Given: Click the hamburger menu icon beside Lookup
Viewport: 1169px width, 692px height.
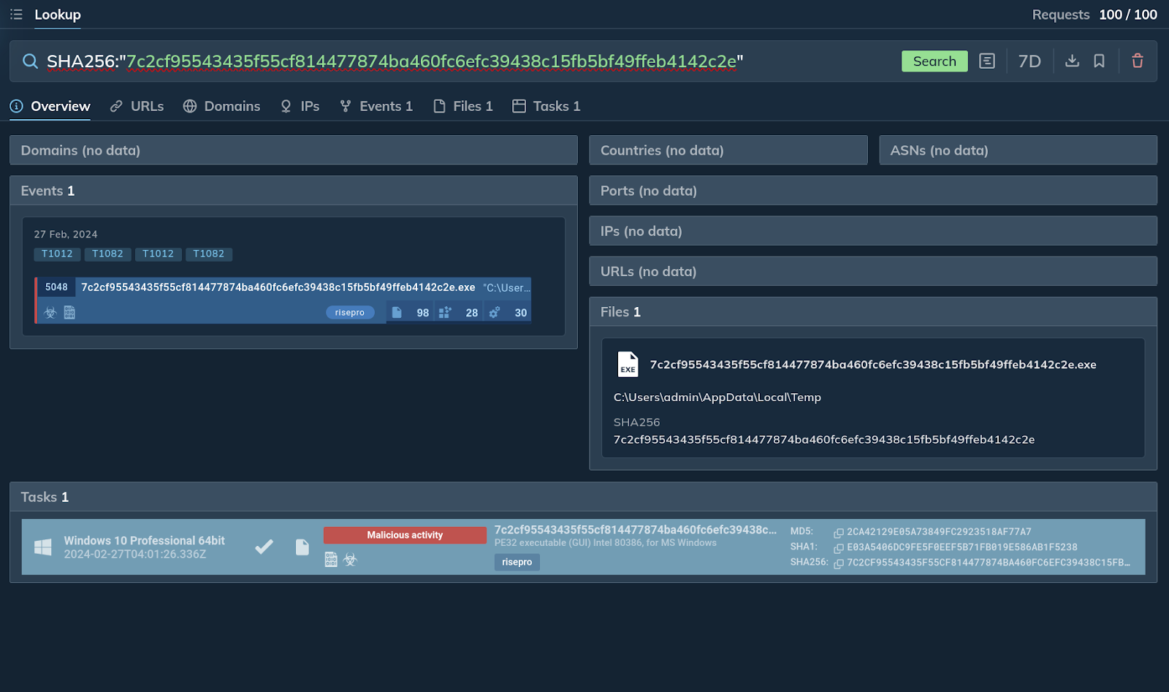Looking at the screenshot, I should [16, 15].
